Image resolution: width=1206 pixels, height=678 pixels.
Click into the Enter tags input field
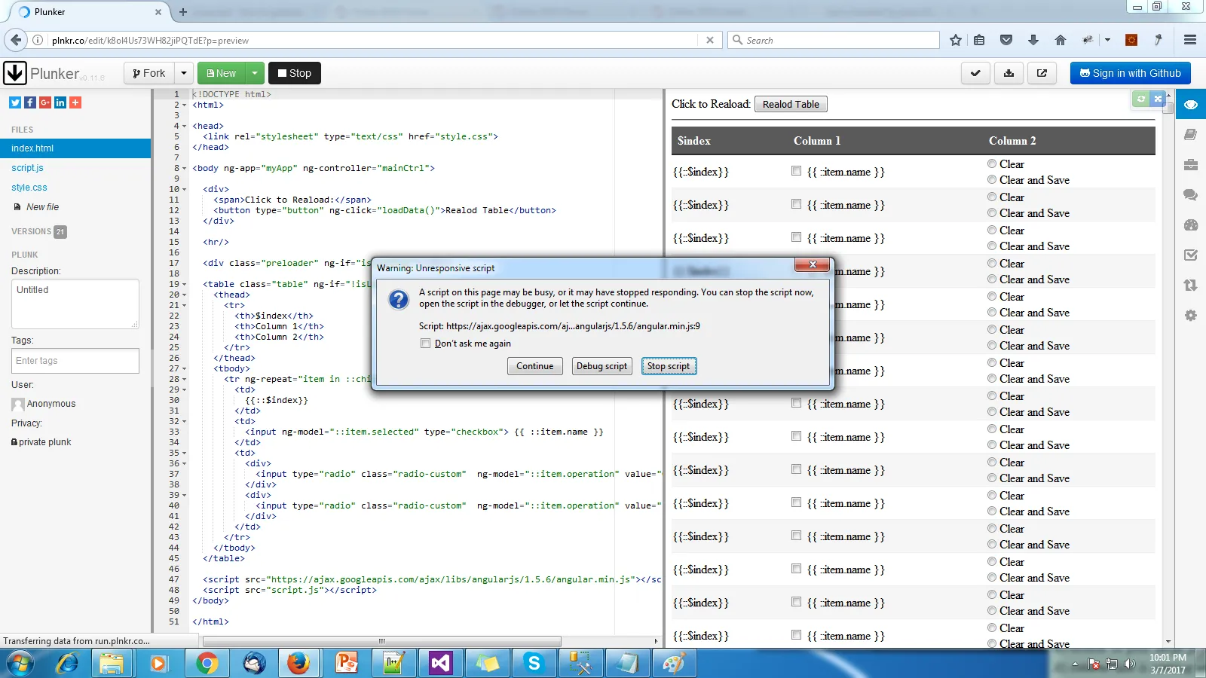pyautogui.click(x=75, y=361)
